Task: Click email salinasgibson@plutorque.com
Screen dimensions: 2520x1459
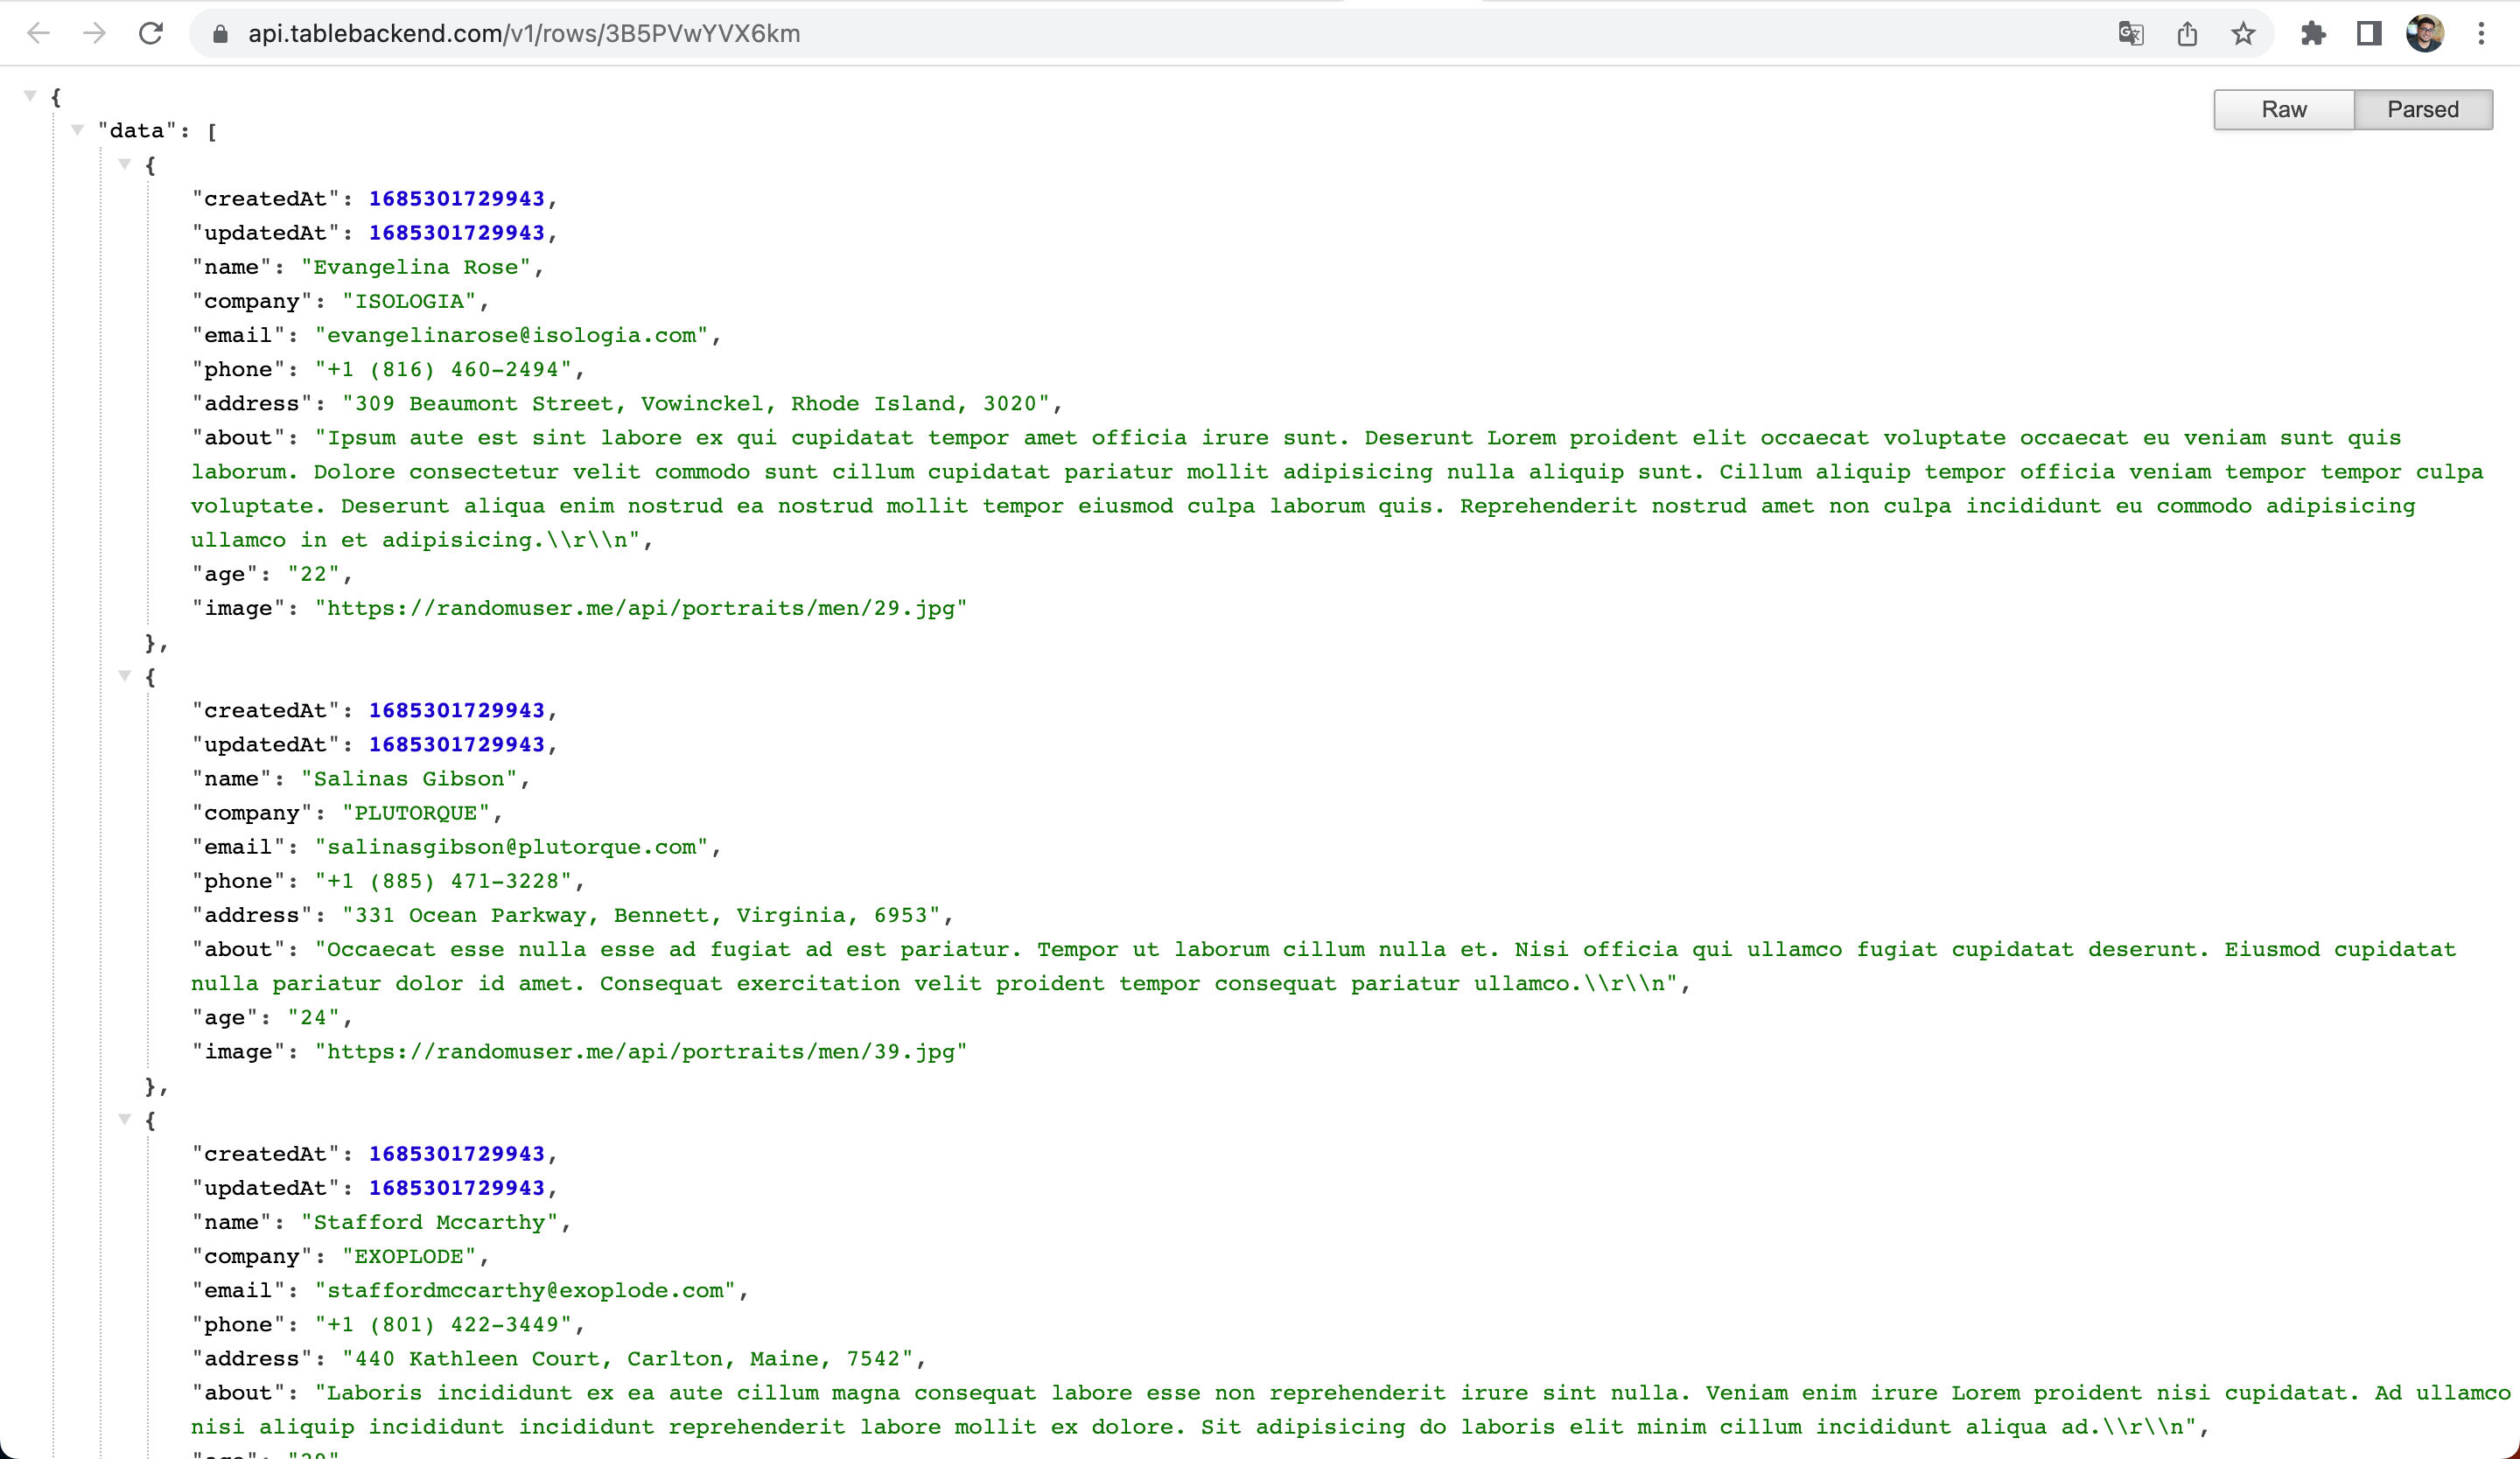Action: tap(512, 847)
